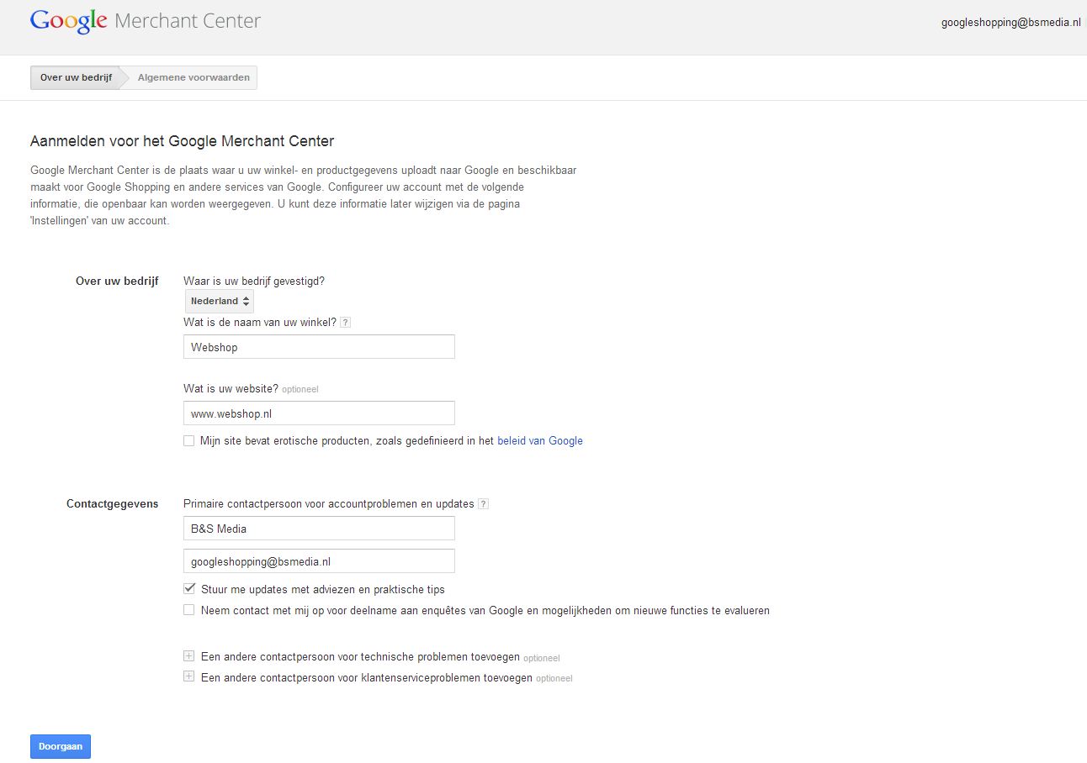Select the Over uw bedrijf step tab
This screenshot has width=1087, height=763.
point(76,77)
